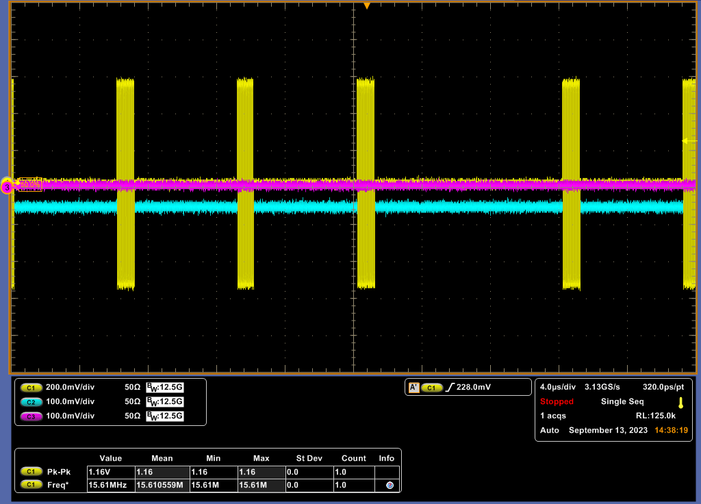
Task: Click the rising edge slope icon
Action: pyautogui.click(x=450, y=388)
